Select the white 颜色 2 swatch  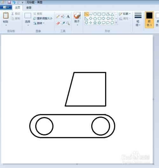157,15
